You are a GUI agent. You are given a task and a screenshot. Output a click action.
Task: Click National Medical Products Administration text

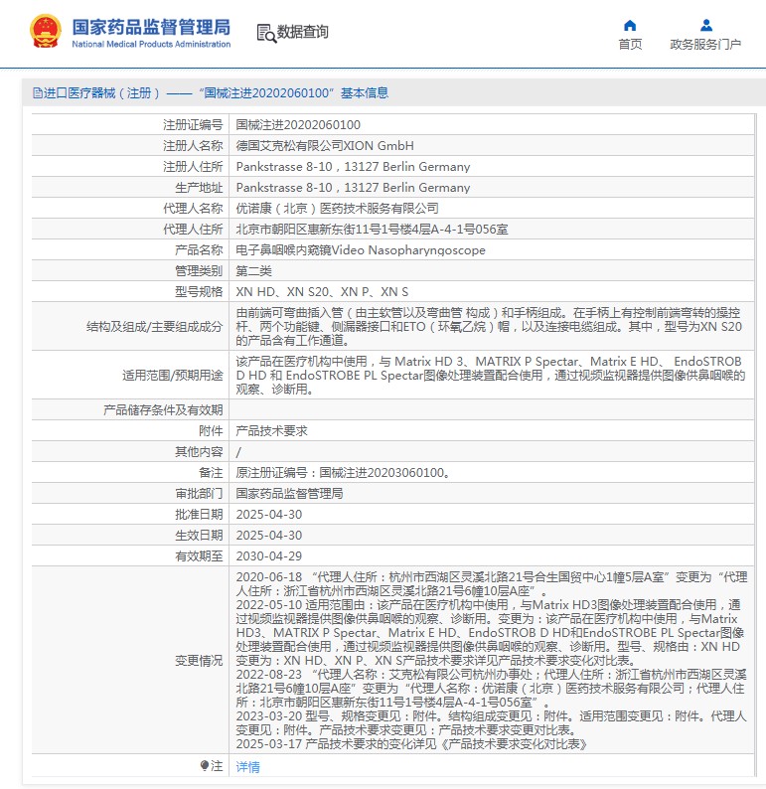pos(151,44)
